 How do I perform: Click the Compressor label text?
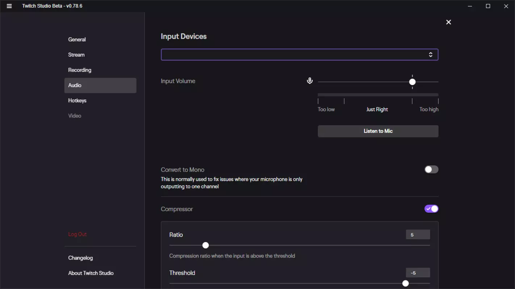click(177, 209)
